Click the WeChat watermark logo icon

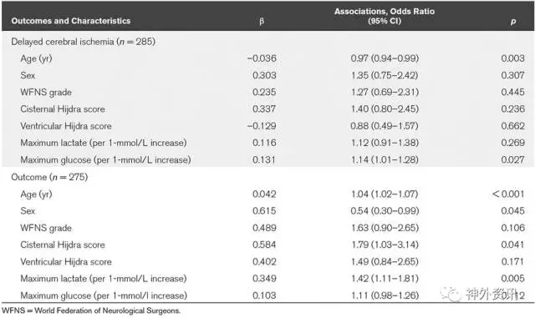coord(451,294)
